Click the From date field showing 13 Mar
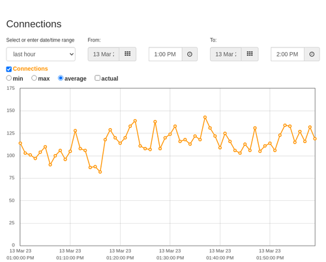Image resolution: width=326 pixels, height=262 pixels. pyautogui.click(x=104, y=54)
